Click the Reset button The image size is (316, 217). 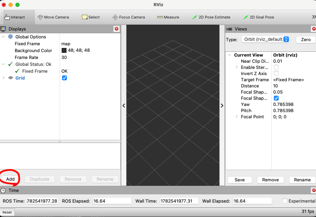pyautogui.click(x=7, y=212)
